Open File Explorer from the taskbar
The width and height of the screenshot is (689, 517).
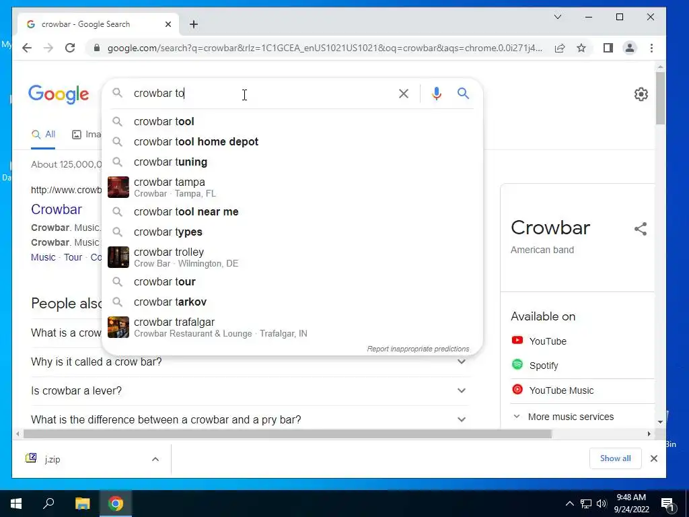click(82, 504)
